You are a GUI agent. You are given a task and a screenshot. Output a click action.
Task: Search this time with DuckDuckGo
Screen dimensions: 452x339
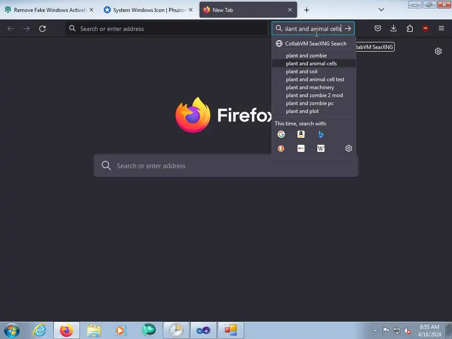pos(281,148)
